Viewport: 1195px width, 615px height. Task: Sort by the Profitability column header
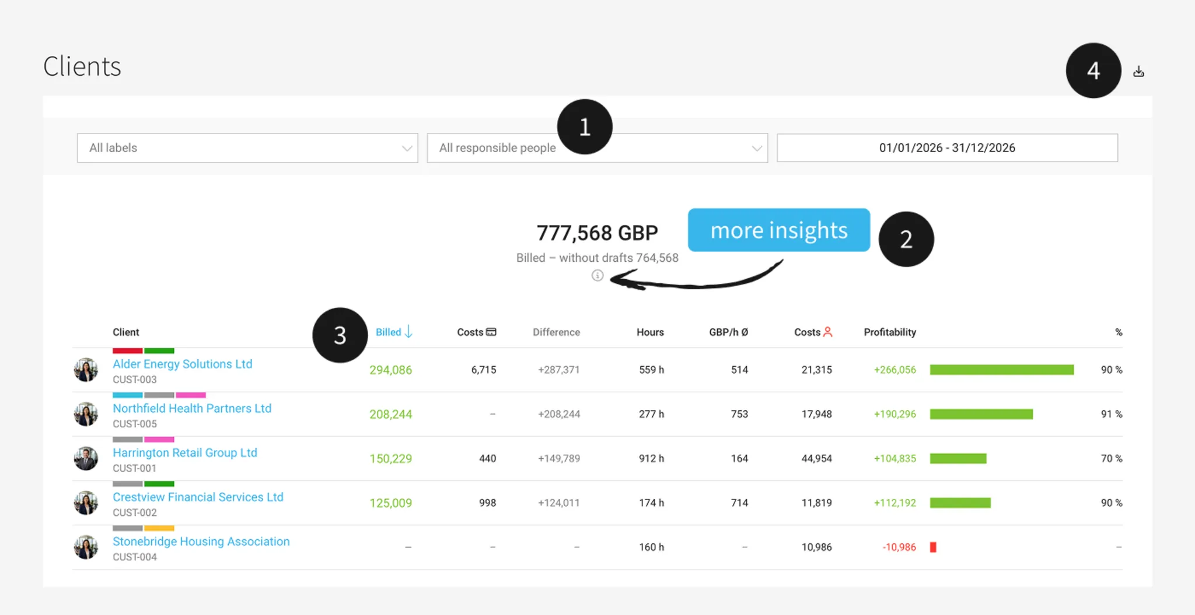(x=890, y=332)
